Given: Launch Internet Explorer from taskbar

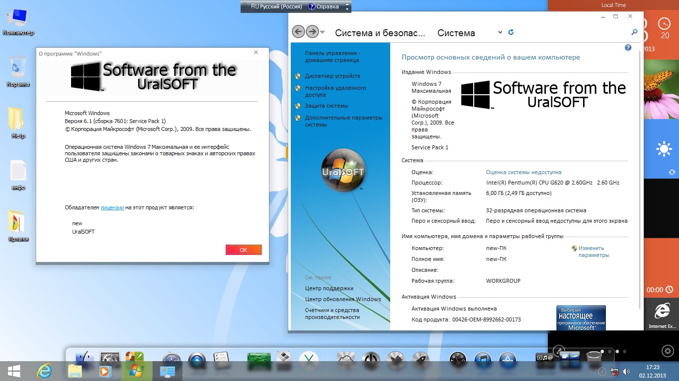Looking at the screenshot, I should coord(44,371).
